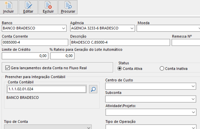The width and height of the screenshot is (200, 129).
Task: Click the Remessa Nº input field
Action: 186,42
